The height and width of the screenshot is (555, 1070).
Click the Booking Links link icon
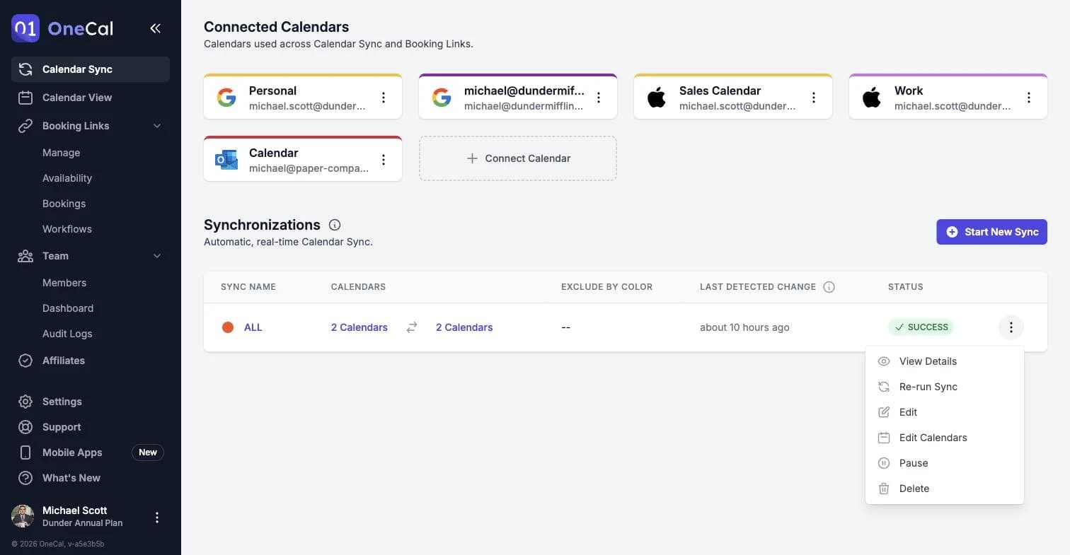[x=25, y=126]
